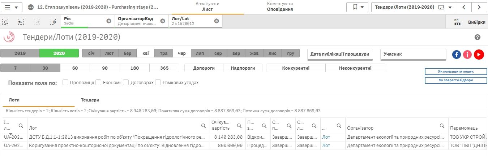Open the Facebook link icon
488x156 pixels.
coord(457,54)
